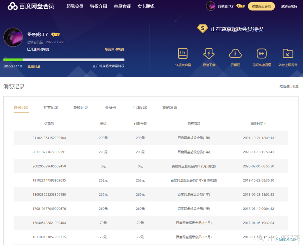Click the 5T超大容量 storage icon
The image size is (303, 245).
point(183,53)
